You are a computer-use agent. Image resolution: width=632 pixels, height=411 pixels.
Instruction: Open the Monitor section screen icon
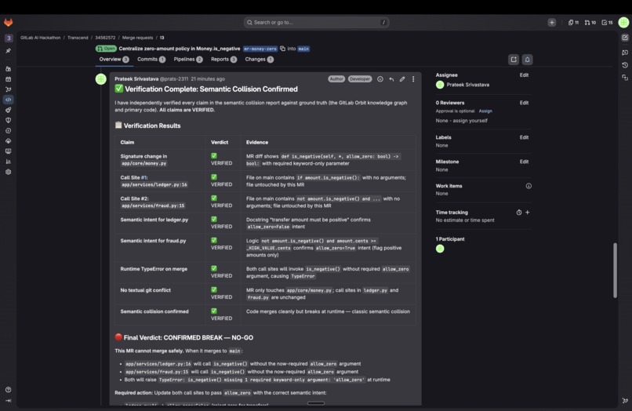coord(8,151)
